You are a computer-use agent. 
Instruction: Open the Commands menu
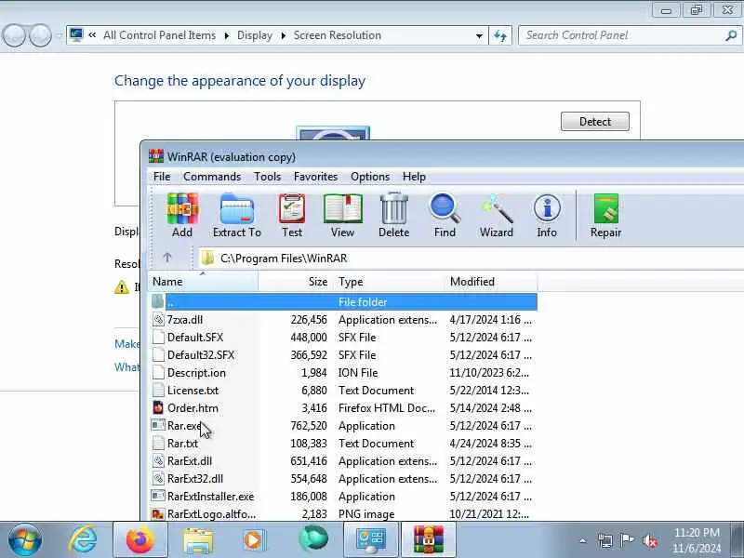click(212, 177)
